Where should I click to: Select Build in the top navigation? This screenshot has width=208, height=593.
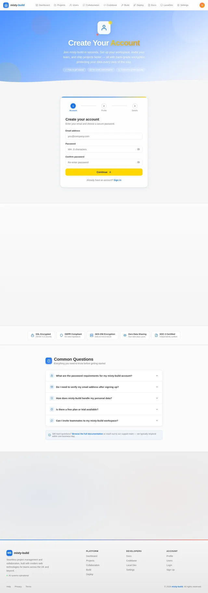pyautogui.click(x=125, y=5)
